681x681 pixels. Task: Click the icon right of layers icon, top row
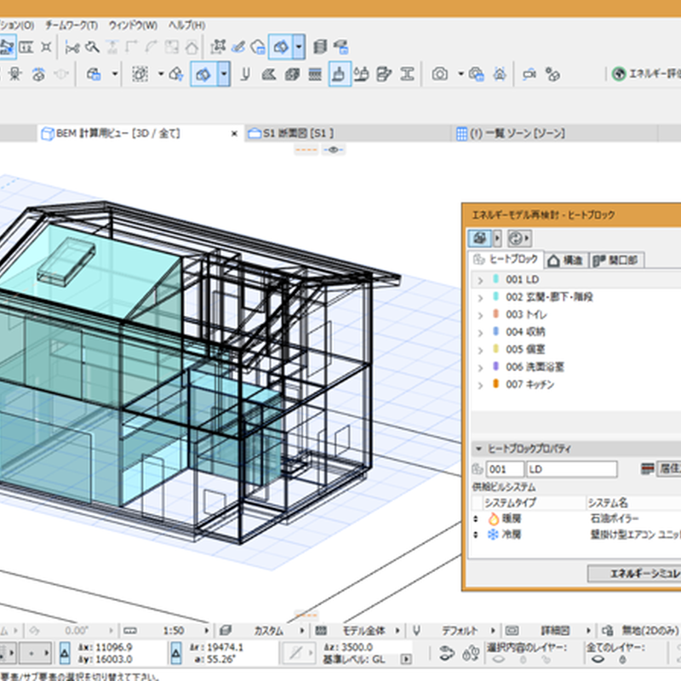[x=341, y=47]
